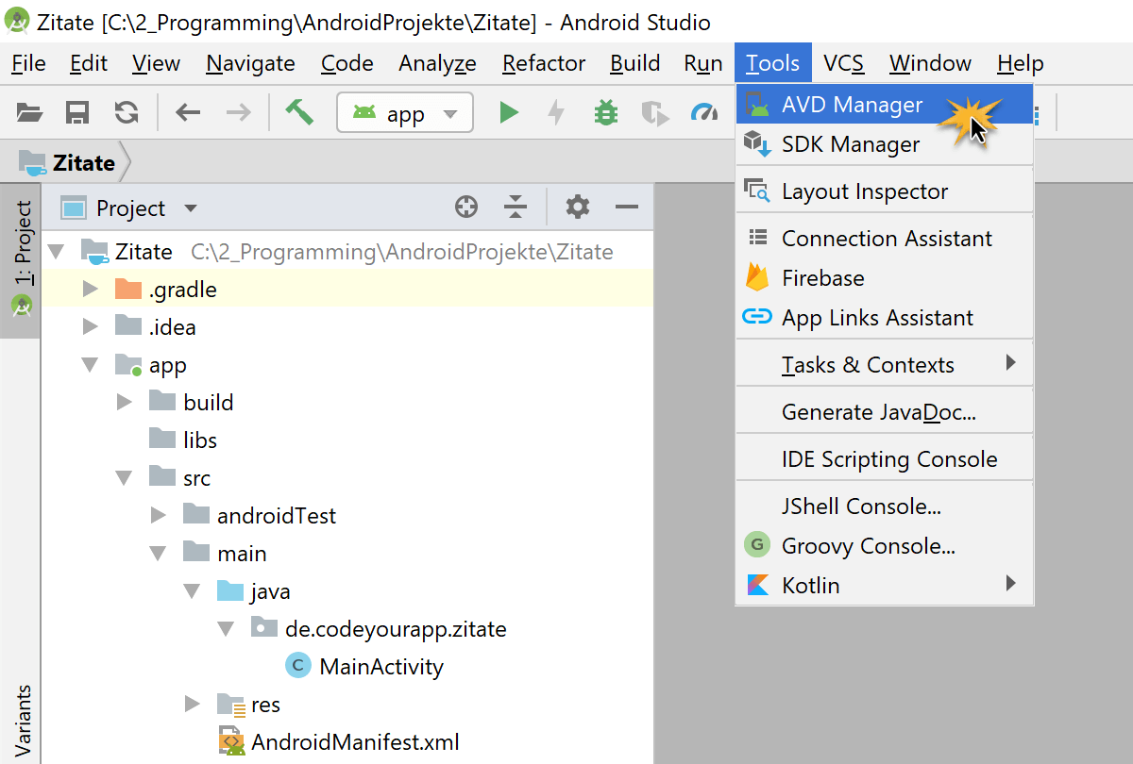Collapse the src folder
The width and height of the screenshot is (1133, 764).
click(x=125, y=478)
